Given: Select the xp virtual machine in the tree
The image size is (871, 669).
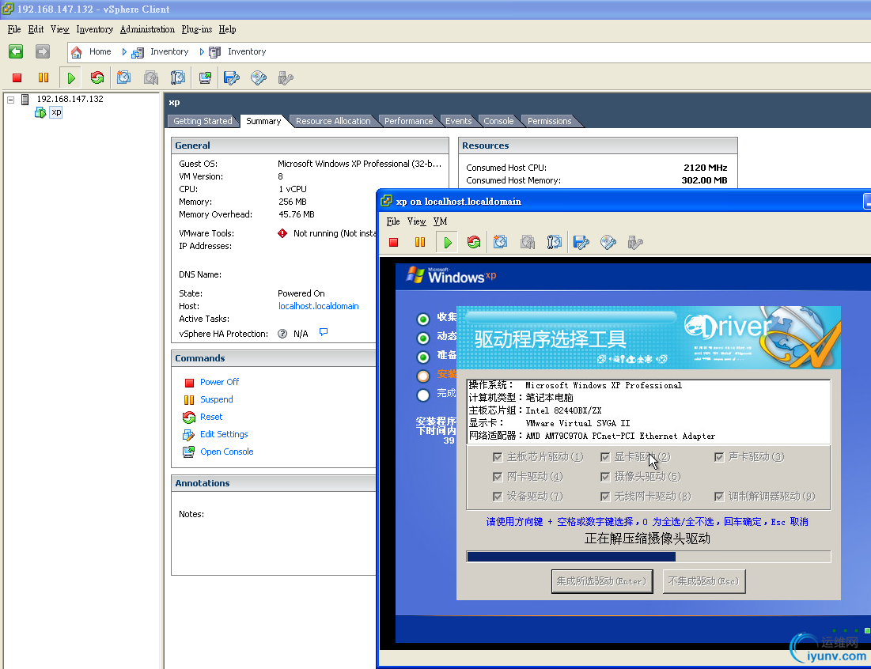Looking at the screenshot, I should pos(56,112).
